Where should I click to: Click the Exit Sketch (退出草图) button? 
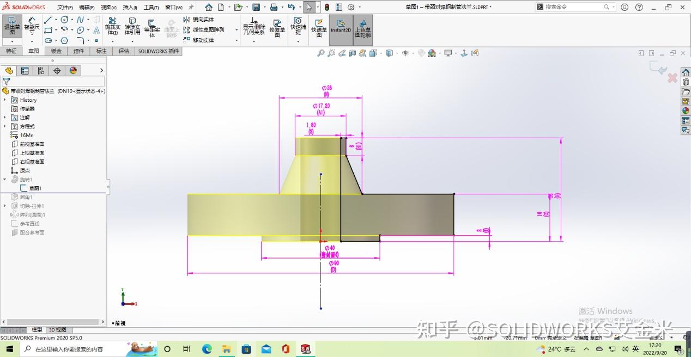11,26
